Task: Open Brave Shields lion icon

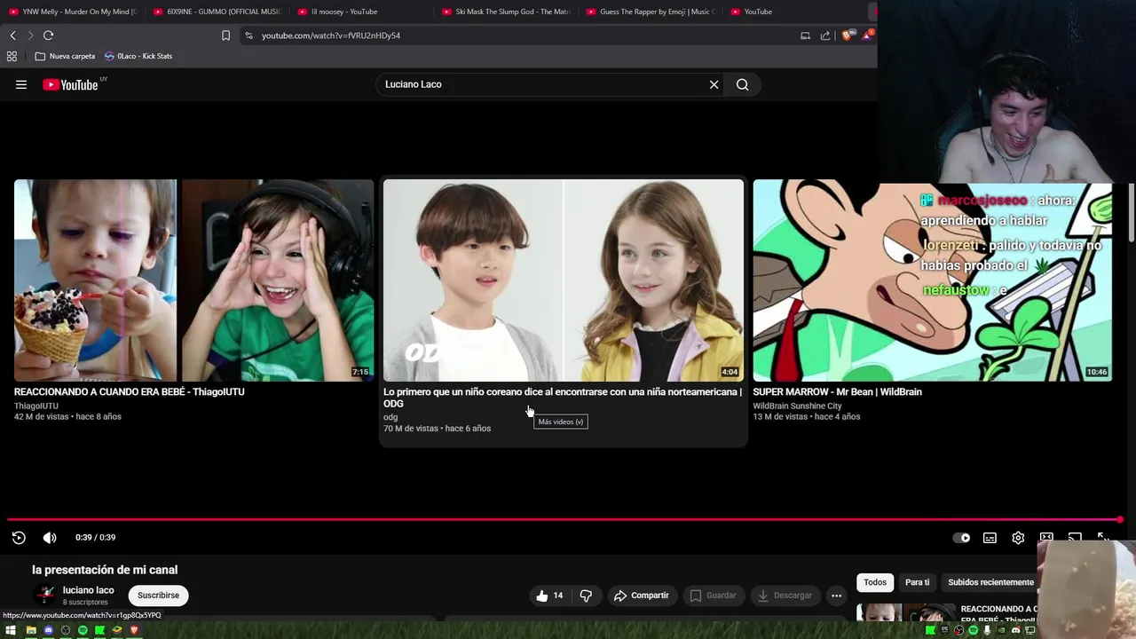Action: click(847, 35)
